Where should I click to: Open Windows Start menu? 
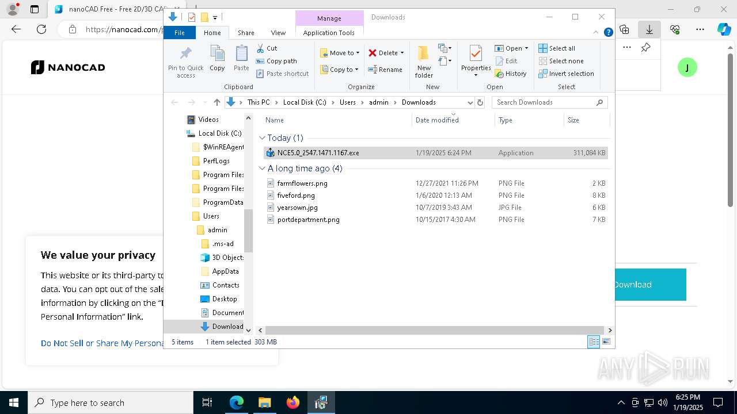coord(13,402)
